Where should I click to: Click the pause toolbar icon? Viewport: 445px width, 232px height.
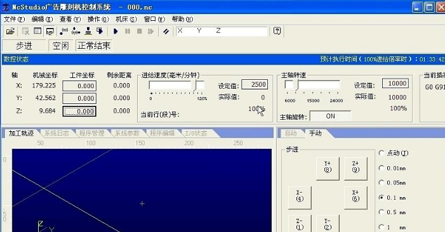tap(128, 31)
